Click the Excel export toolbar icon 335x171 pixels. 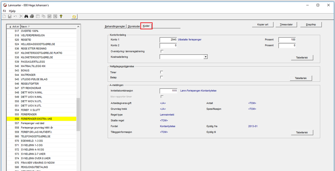click(55, 16)
